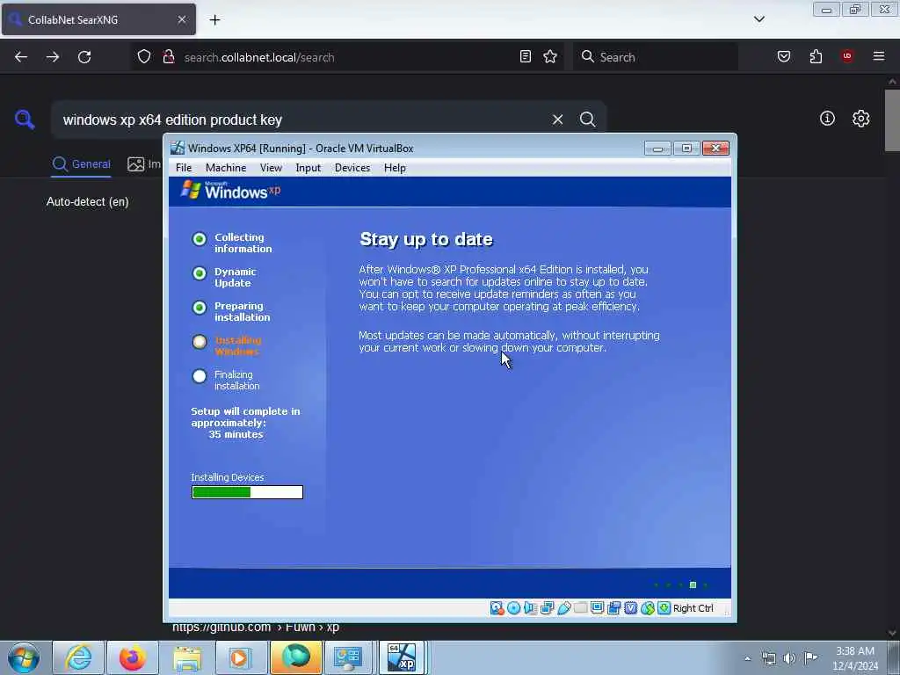Reload the current page
The width and height of the screenshot is (900, 675).
[x=84, y=57]
